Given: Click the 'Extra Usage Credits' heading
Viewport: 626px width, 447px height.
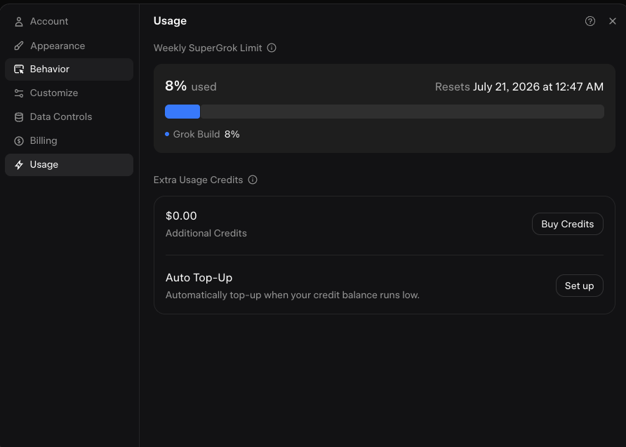Looking at the screenshot, I should pyautogui.click(x=198, y=180).
